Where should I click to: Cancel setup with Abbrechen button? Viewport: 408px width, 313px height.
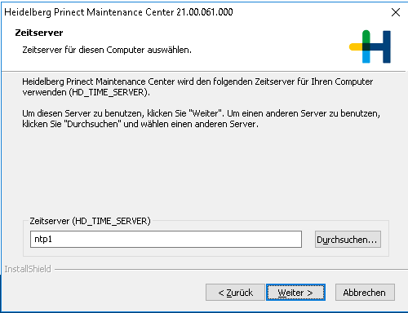click(x=365, y=293)
